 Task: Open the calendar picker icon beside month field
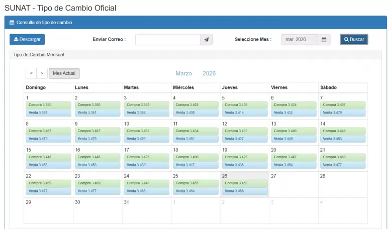pos(324,40)
